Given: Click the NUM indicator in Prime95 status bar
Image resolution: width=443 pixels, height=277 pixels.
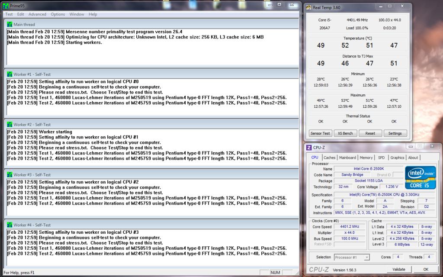Looking at the screenshot, I should [275, 273].
